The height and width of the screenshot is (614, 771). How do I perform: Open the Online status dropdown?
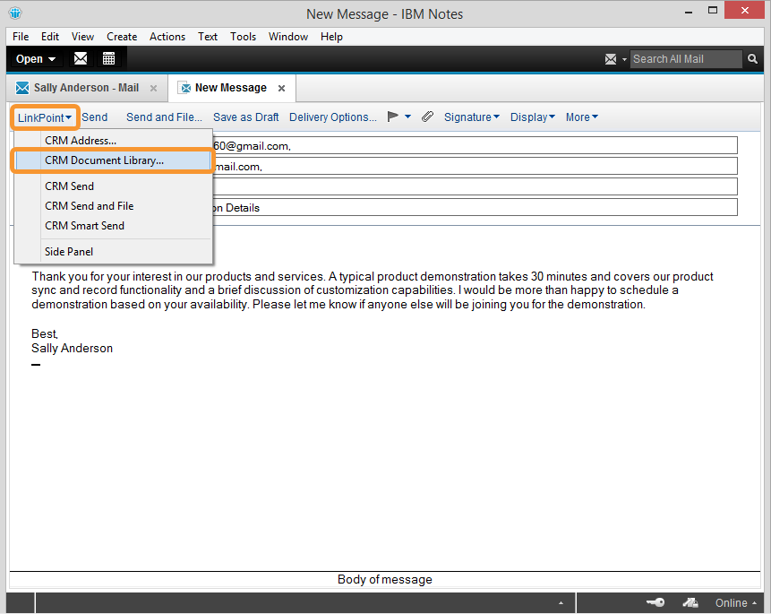click(x=735, y=602)
